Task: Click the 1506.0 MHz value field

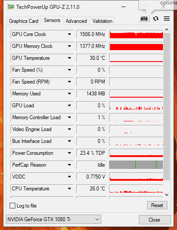Action: [92, 34]
